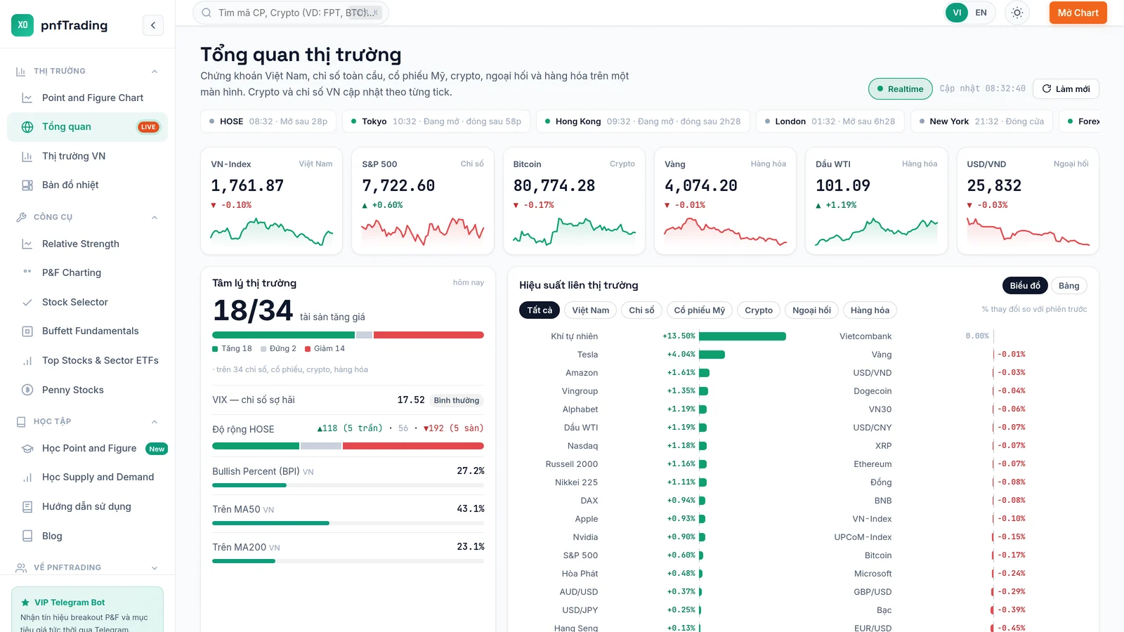Open Bản đồ nhiệt heatmap icon in sidebar
Screen dimensions: 1124x632
coord(27,185)
